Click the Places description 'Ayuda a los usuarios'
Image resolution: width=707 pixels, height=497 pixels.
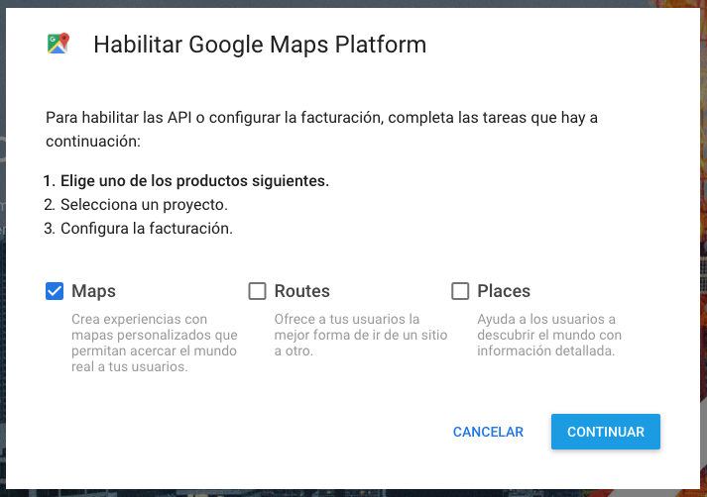pos(549,335)
